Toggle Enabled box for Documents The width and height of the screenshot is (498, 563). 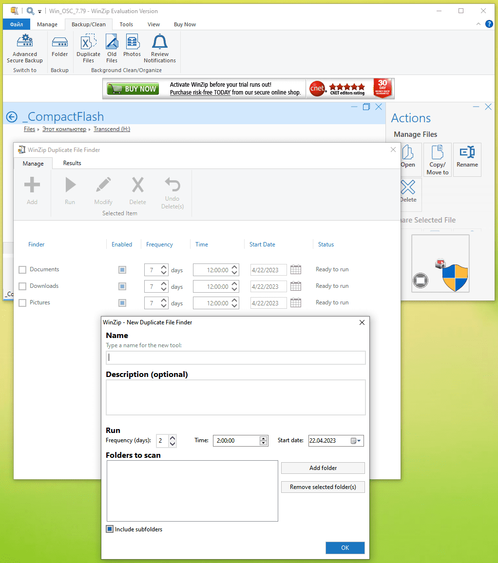click(122, 270)
